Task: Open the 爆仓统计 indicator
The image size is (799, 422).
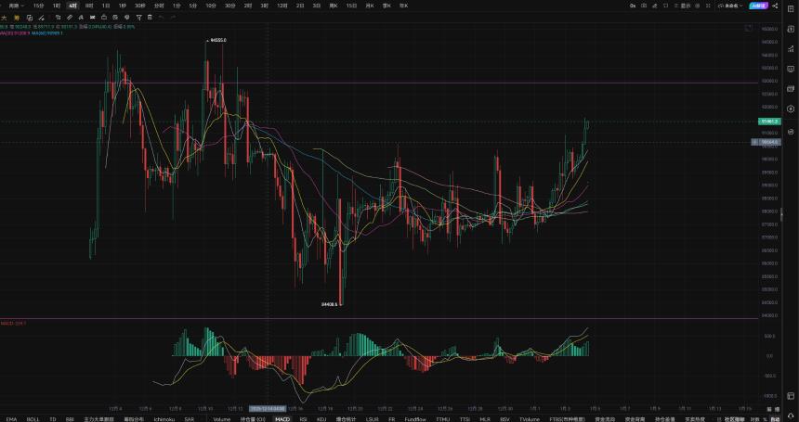Action: [x=346, y=419]
